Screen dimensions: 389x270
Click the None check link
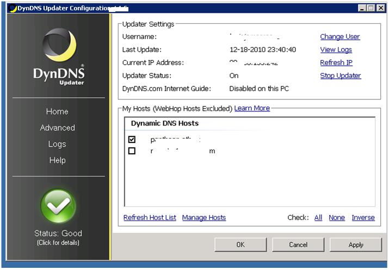337,217
